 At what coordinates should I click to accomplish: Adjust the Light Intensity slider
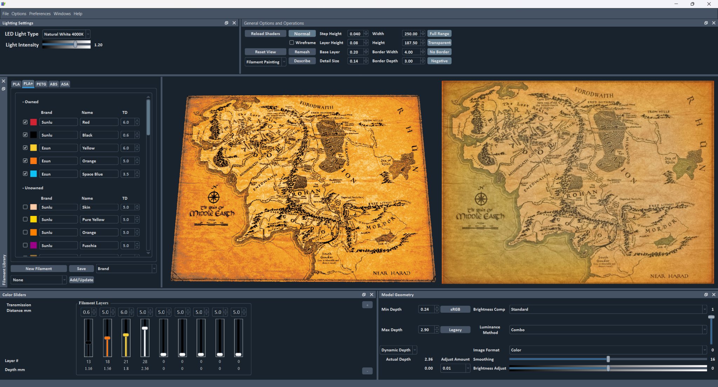pos(75,45)
